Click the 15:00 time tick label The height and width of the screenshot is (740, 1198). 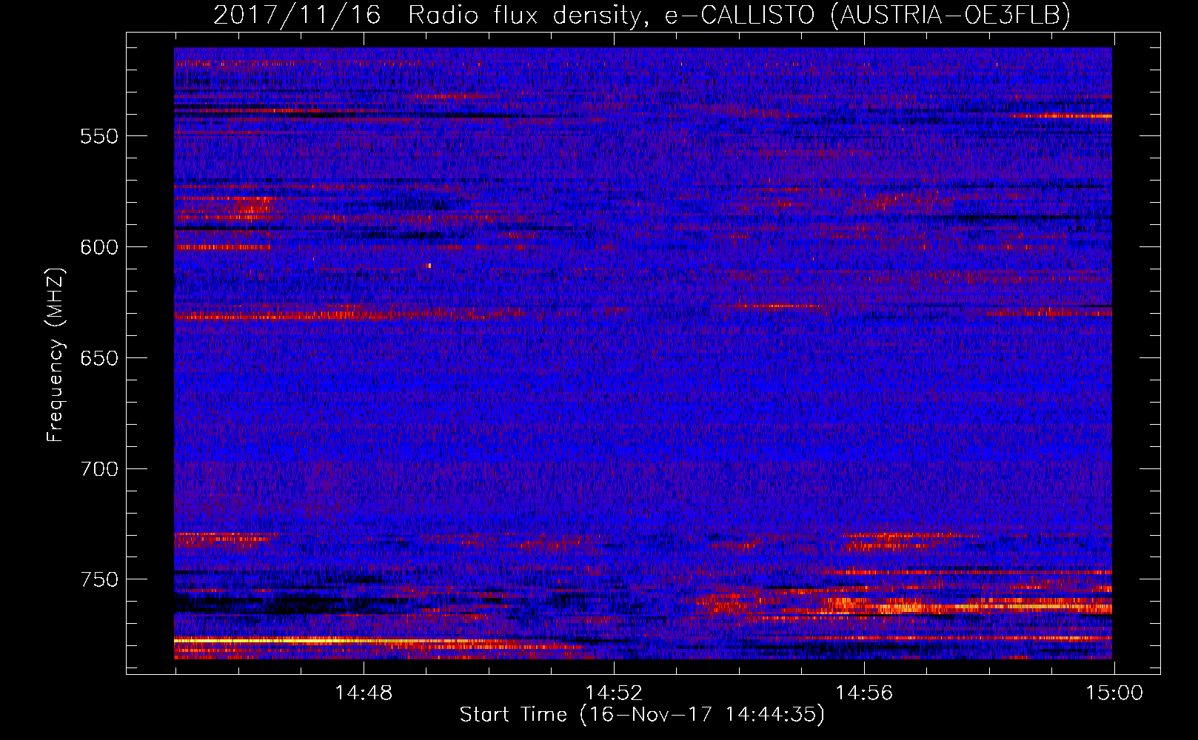coord(1114,693)
